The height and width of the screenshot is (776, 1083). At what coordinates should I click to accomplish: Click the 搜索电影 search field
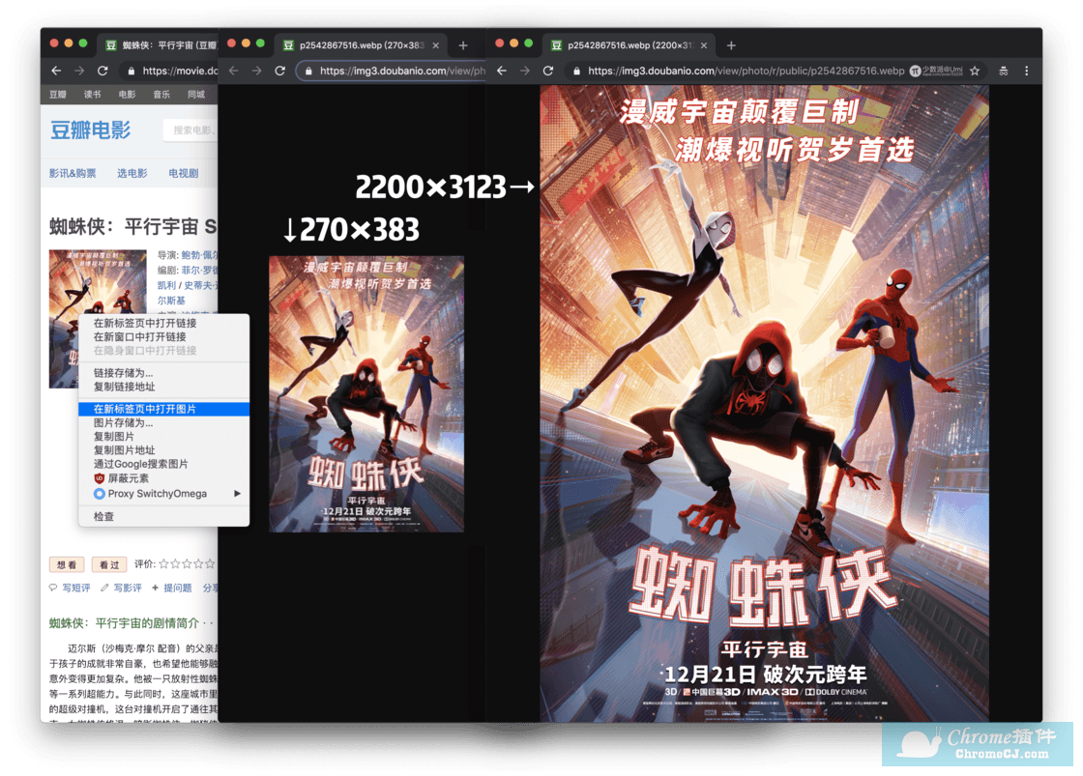[190, 129]
